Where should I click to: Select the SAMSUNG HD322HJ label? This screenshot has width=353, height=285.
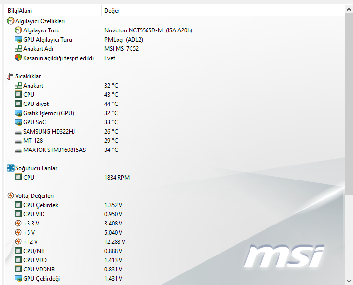point(49,132)
